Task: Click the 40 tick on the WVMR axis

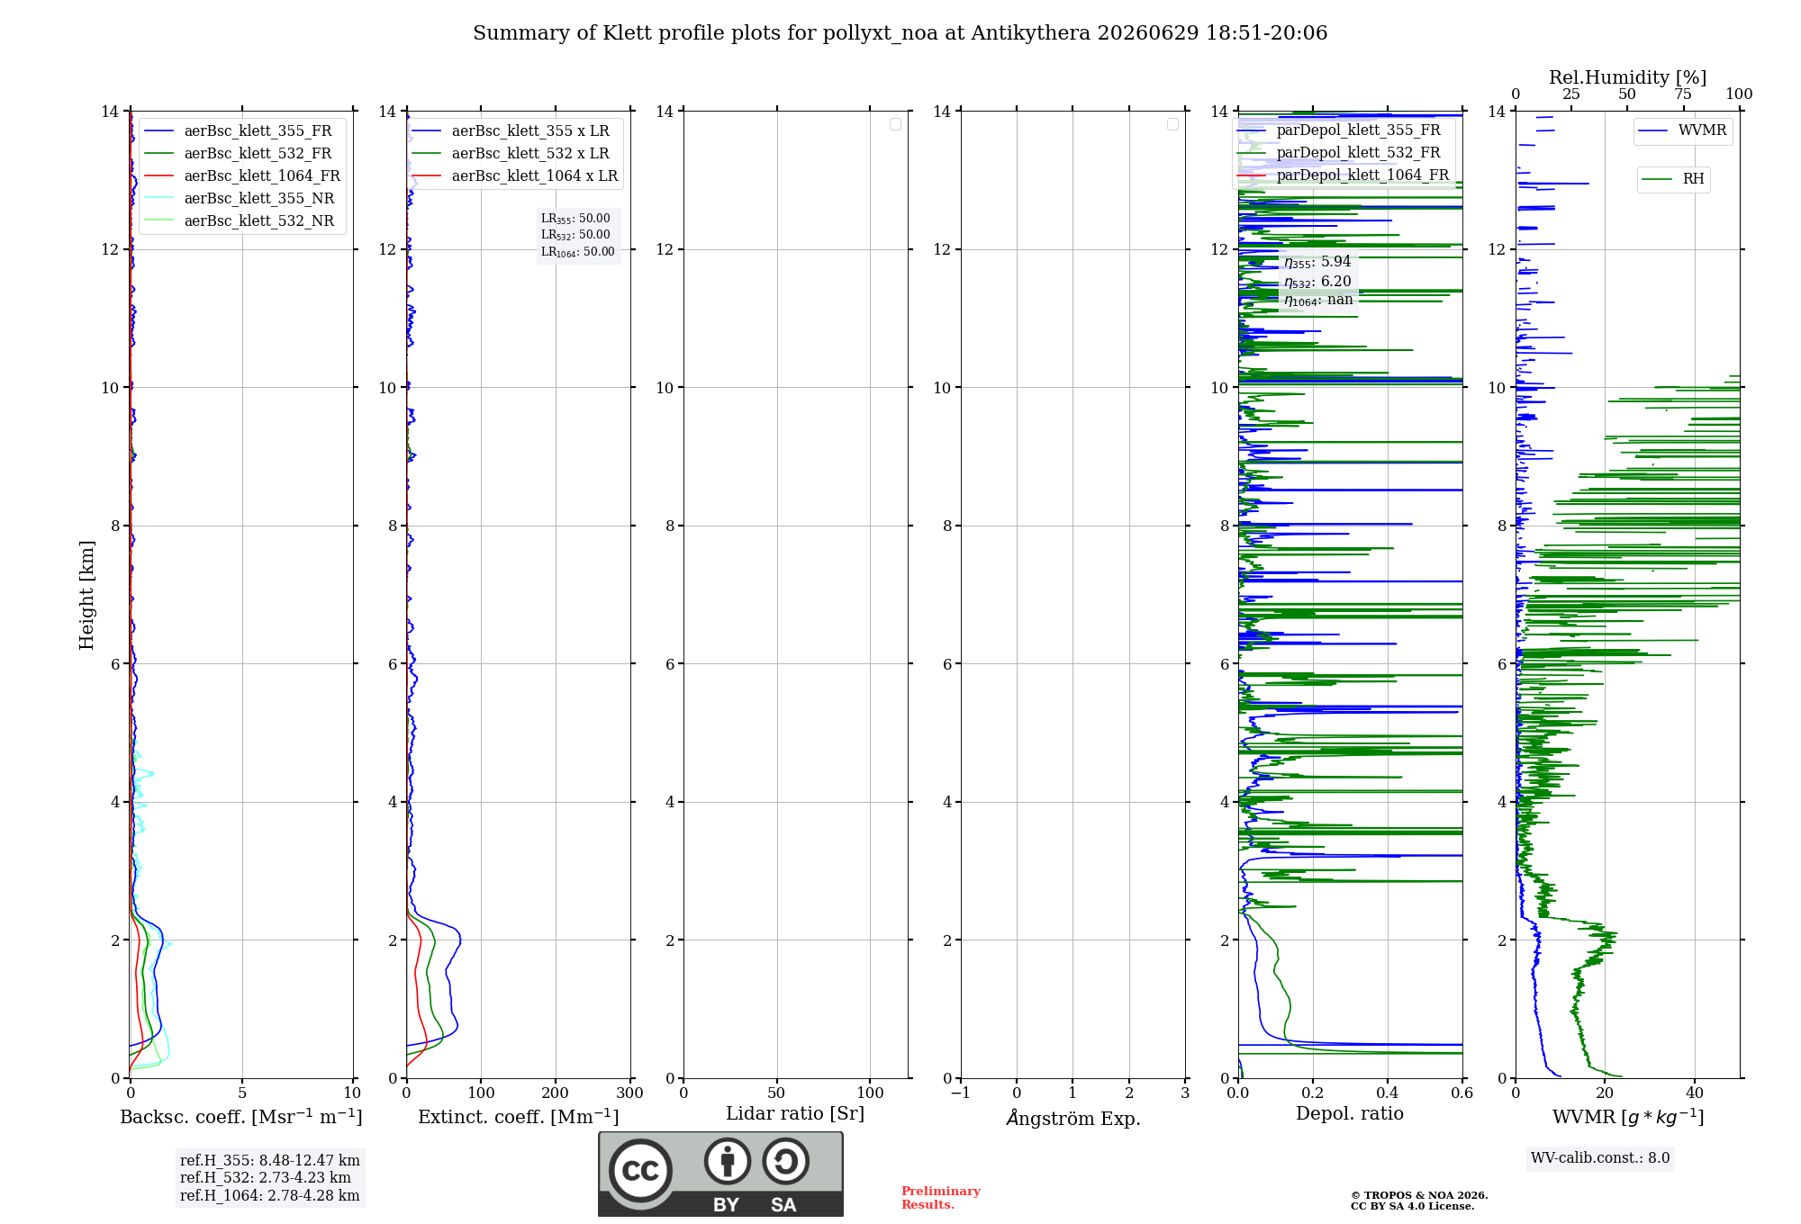Action: click(1694, 1093)
